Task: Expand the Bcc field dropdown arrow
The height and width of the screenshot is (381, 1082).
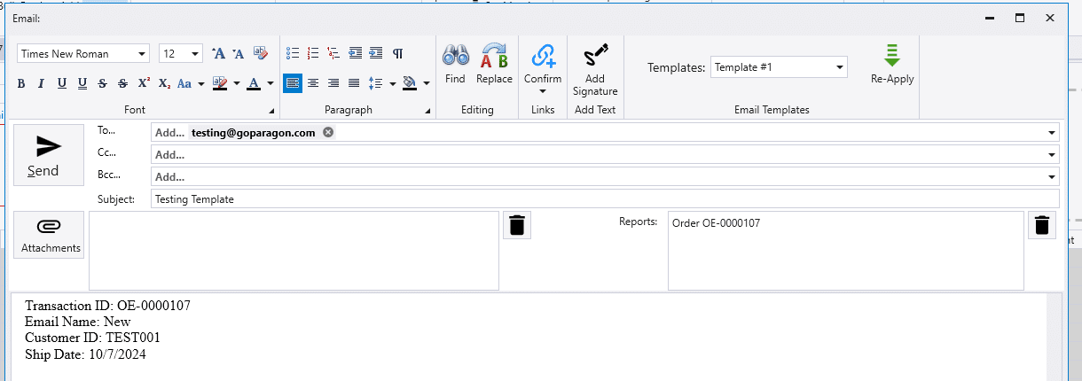Action: 1051,177
